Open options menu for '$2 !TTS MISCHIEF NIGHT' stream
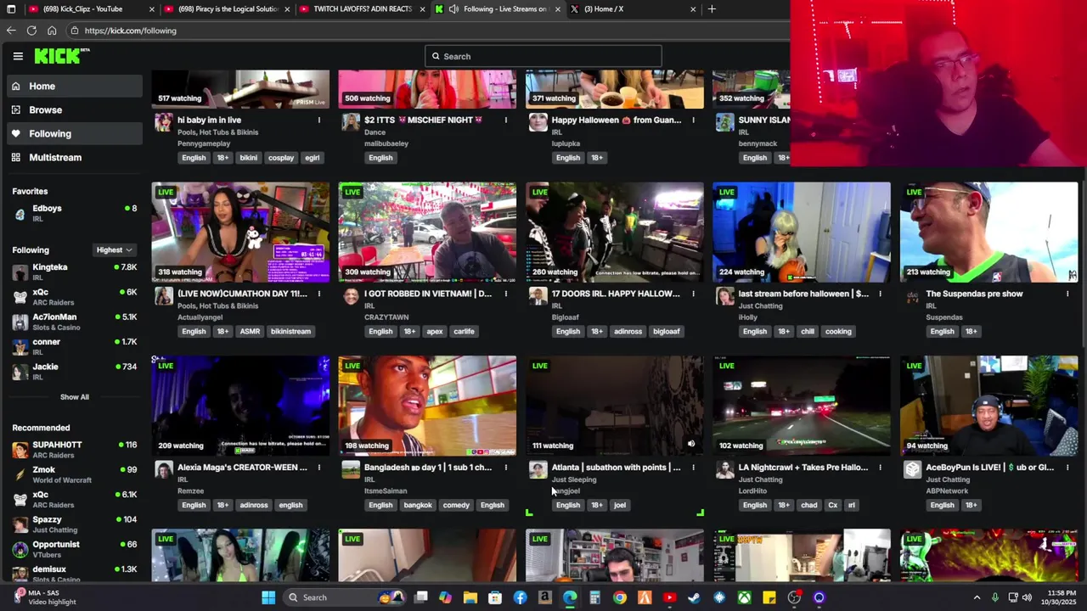This screenshot has width=1087, height=611. [506, 120]
